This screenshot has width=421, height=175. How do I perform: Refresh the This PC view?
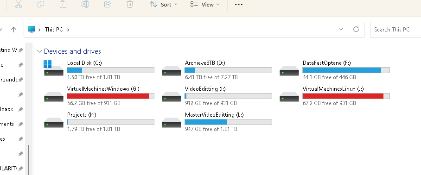click(x=356, y=29)
